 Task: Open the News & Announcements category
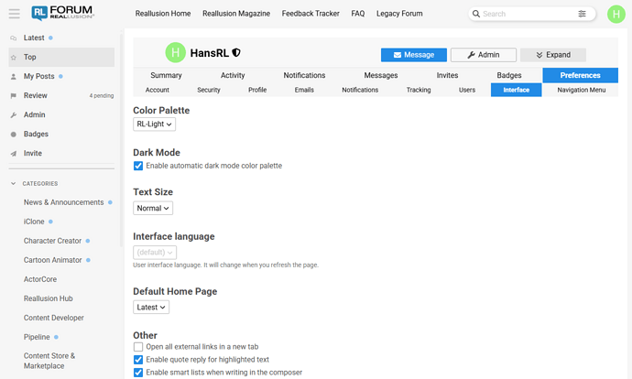[x=63, y=202]
